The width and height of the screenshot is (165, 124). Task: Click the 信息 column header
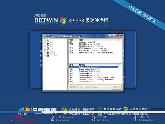click(x=98, y=40)
